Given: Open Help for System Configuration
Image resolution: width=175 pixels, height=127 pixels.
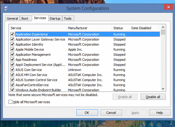Looking at the screenshot, I should tap(160, 113).
